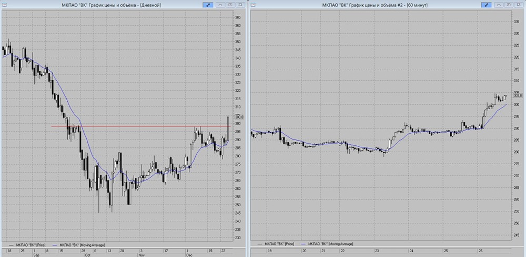526x257 pixels.
Task: Click date 26 on the 60-minute time axis
Action: [482, 251]
